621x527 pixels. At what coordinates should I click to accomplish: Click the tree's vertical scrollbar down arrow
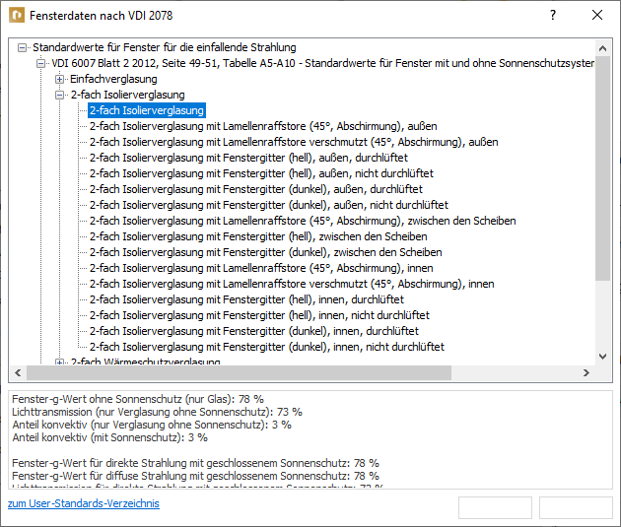click(603, 356)
